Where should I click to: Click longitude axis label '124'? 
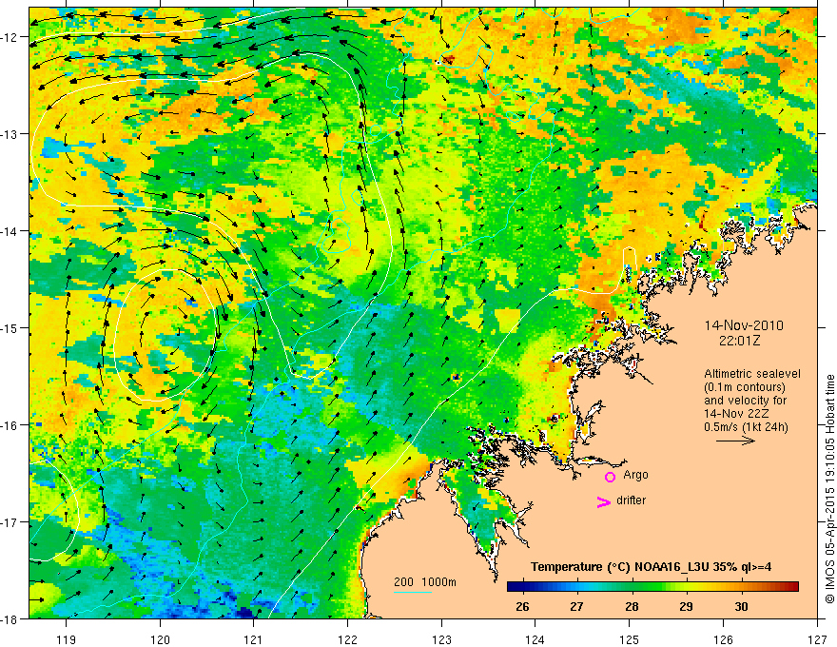point(535,639)
